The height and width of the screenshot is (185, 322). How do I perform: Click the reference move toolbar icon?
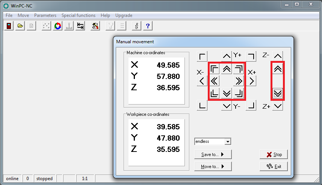click(x=80, y=26)
